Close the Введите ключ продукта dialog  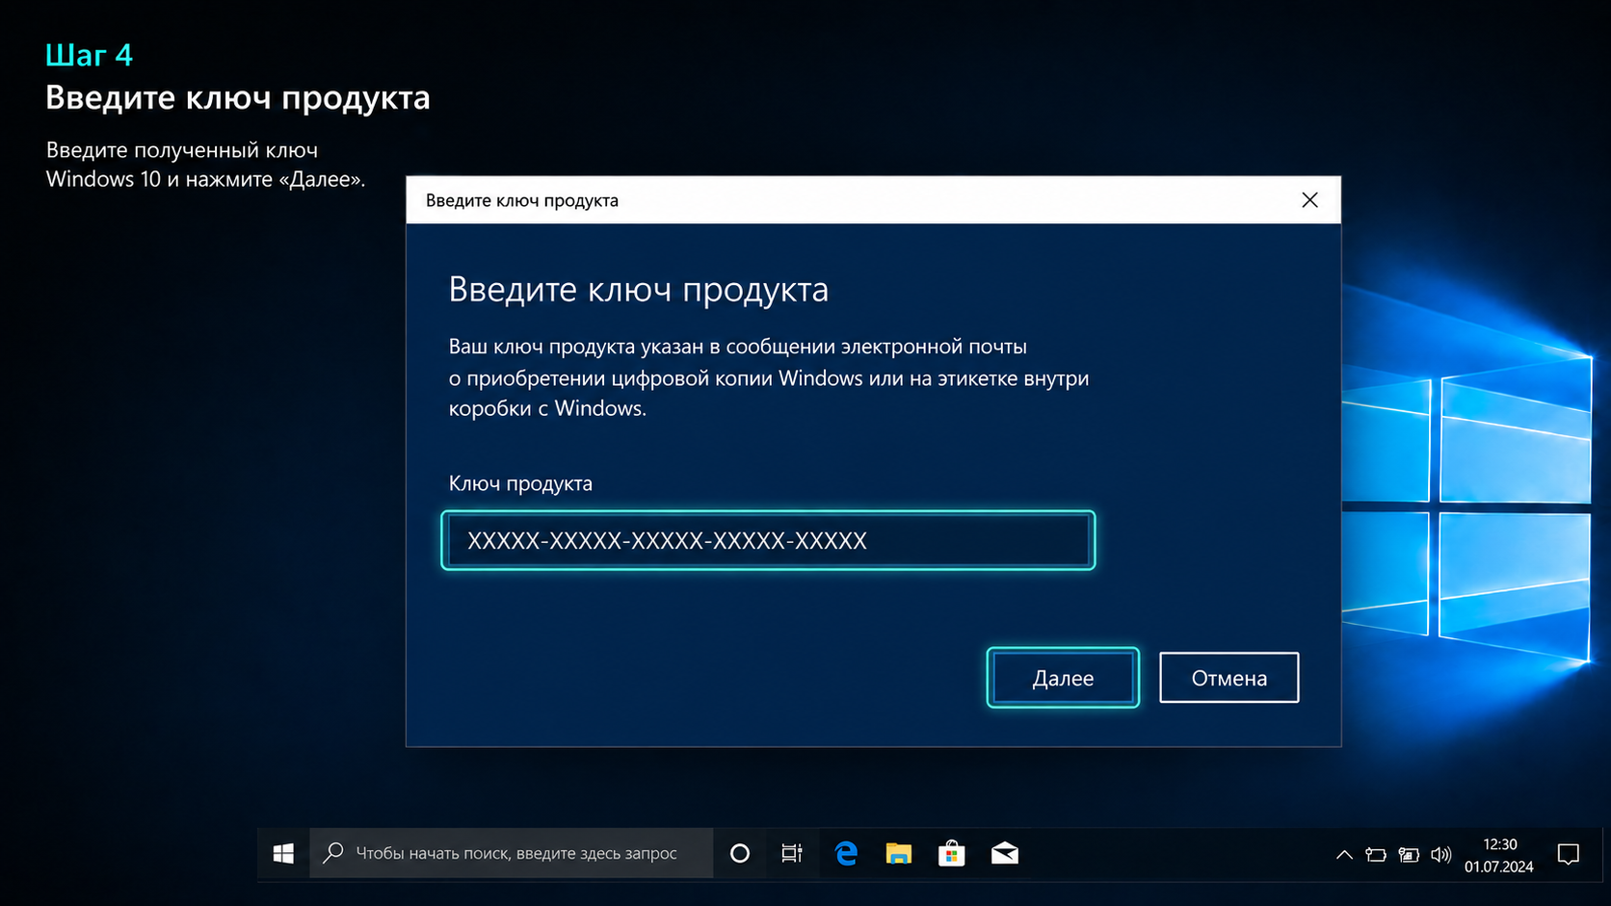pos(1309,200)
